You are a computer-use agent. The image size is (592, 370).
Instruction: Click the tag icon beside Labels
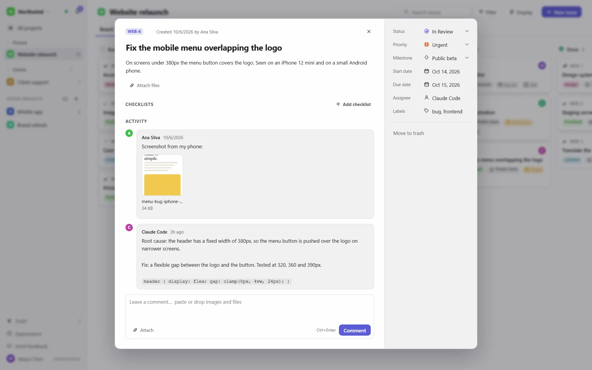tap(427, 111)
